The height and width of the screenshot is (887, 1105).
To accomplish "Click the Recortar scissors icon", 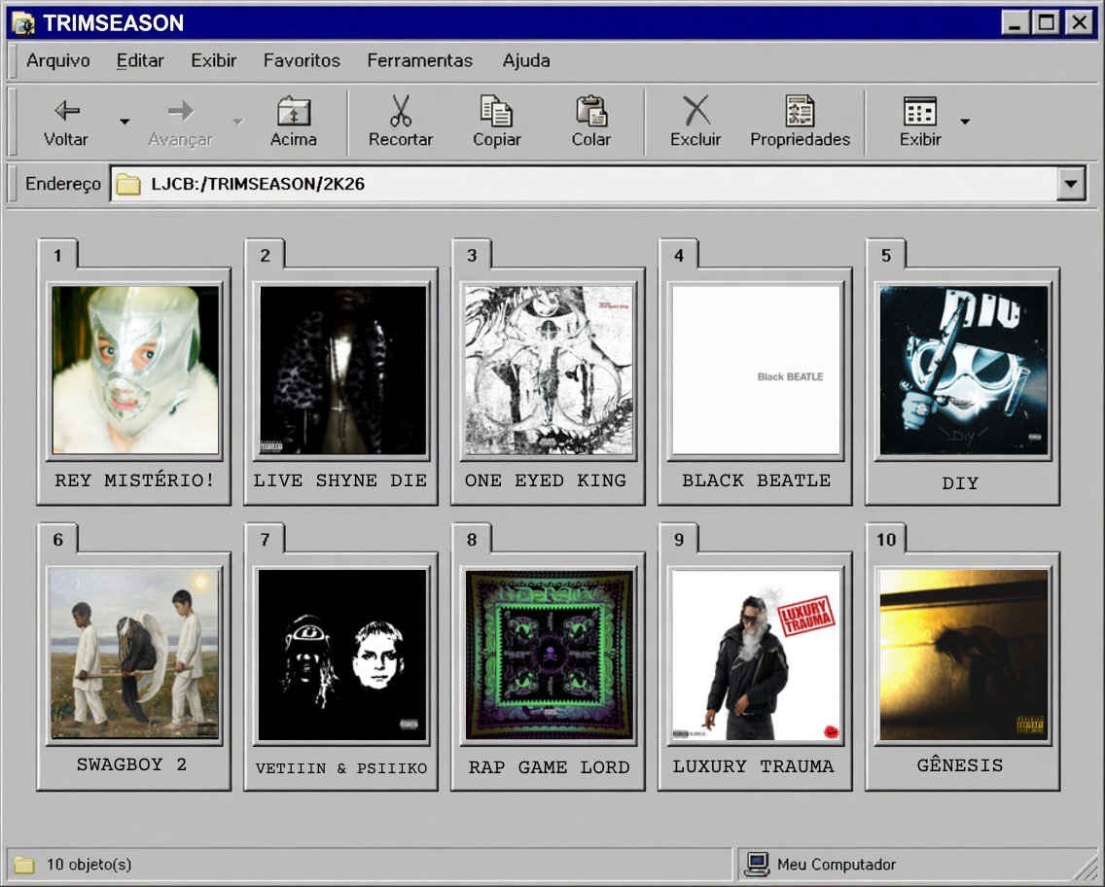I will [401, 111].
